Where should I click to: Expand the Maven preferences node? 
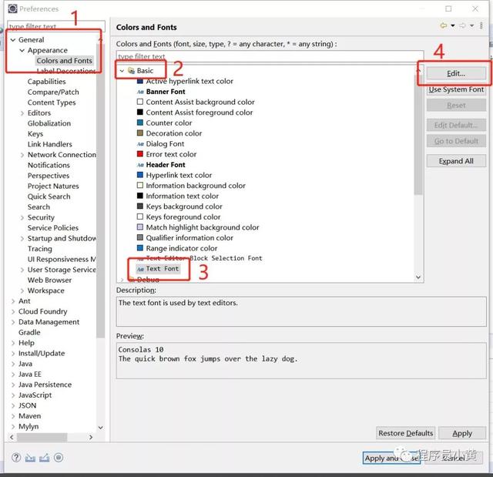(13, 416)
